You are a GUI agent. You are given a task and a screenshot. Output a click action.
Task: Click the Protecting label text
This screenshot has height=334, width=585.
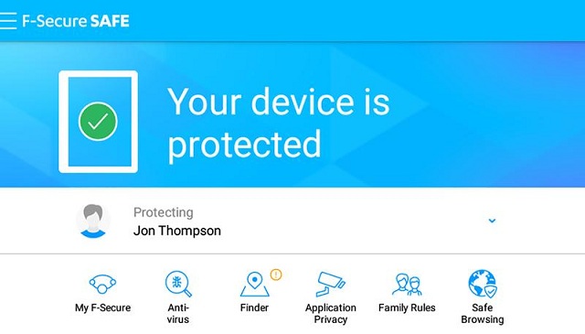[x=164, y=212]
